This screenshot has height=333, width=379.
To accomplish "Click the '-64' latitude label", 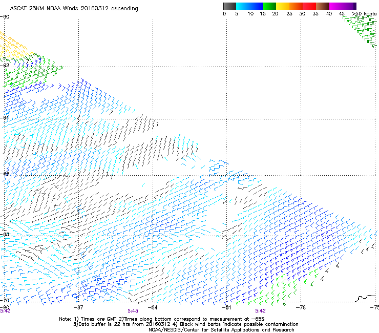I will 5,118.
